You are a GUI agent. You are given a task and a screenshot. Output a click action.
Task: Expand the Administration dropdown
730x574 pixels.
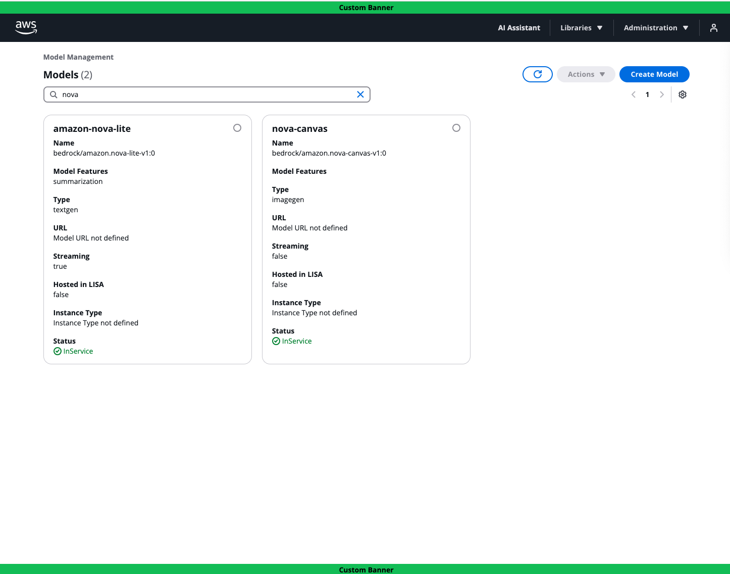(x=656, y=28)
